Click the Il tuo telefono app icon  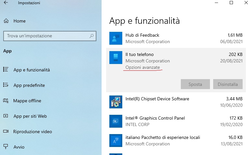coord(116,58)
